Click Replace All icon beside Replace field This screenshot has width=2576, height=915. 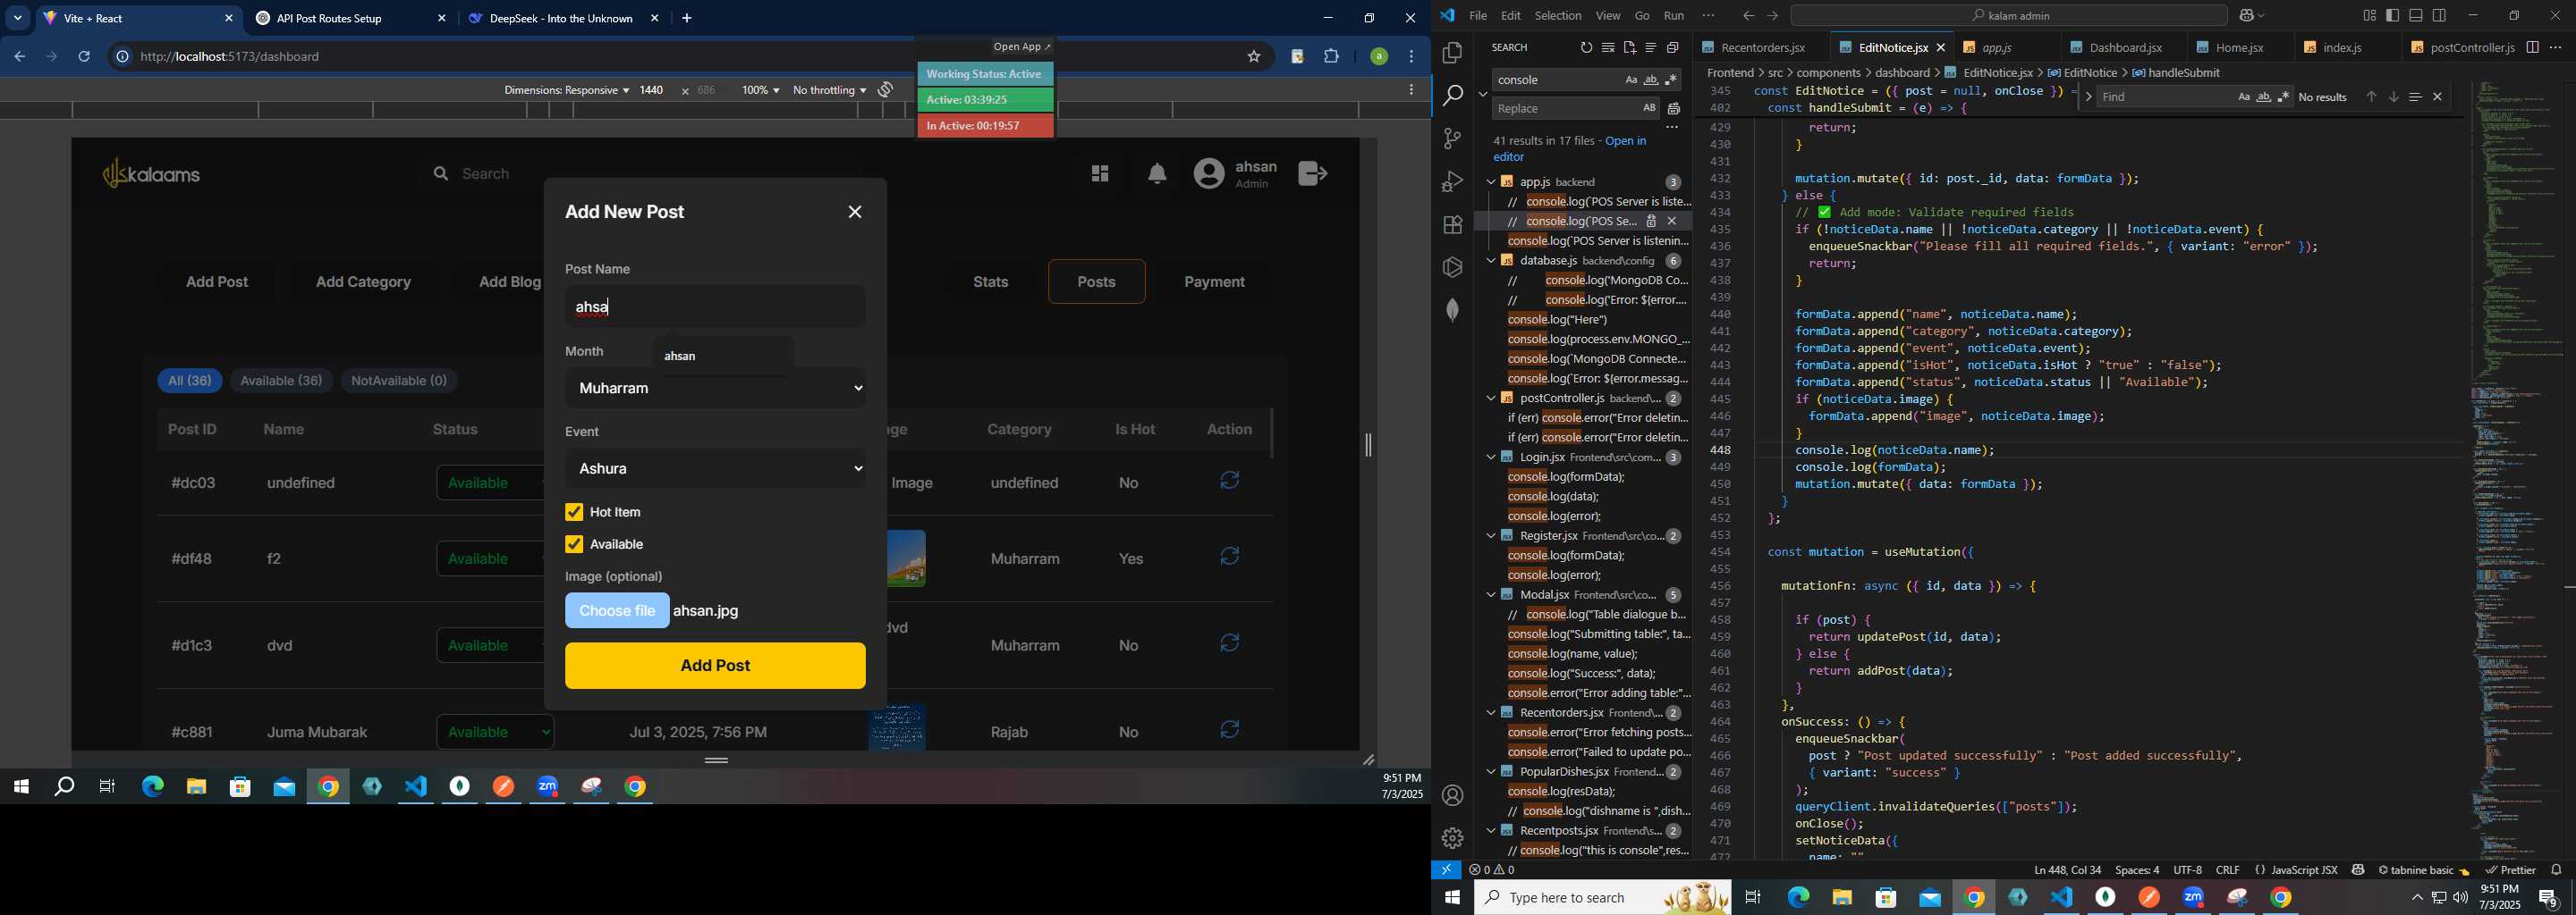click(x=1674, y=108)
